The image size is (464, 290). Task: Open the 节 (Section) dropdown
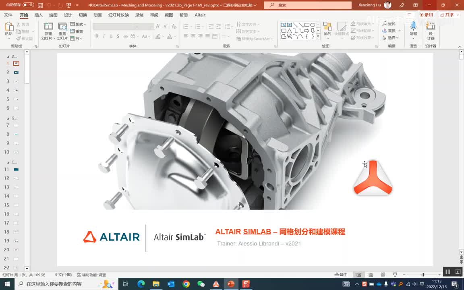(76, 39)
